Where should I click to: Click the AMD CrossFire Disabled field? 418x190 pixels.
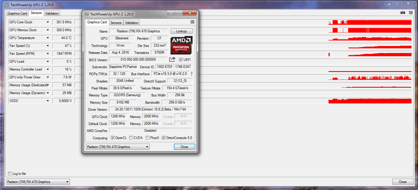point(151,131)
